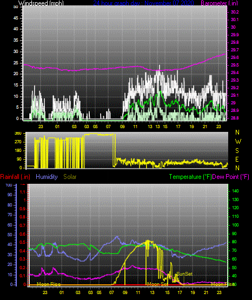Click the "28.8" barometer axis value
Screen dimensions: 252x300
tap(235, 118)
